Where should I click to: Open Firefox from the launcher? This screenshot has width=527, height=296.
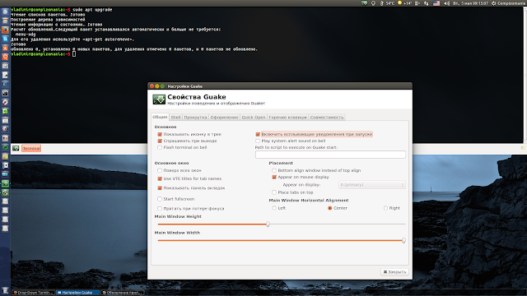pyautogui.click(x=5, y=30)
